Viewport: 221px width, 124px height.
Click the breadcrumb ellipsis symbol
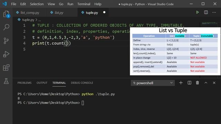(40, 20)
